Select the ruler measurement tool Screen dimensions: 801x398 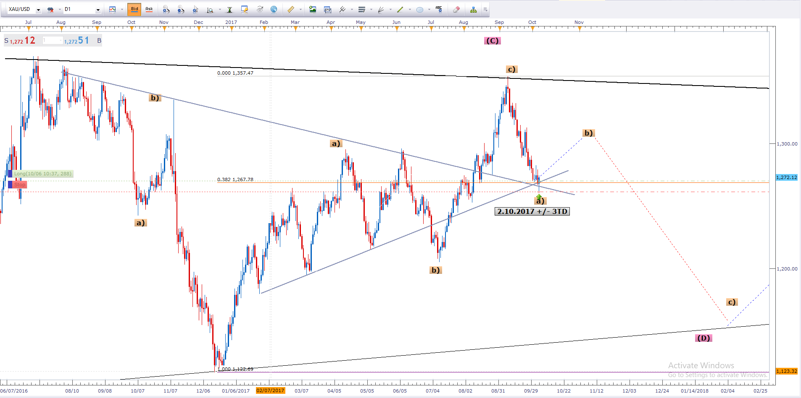[290, 9]
